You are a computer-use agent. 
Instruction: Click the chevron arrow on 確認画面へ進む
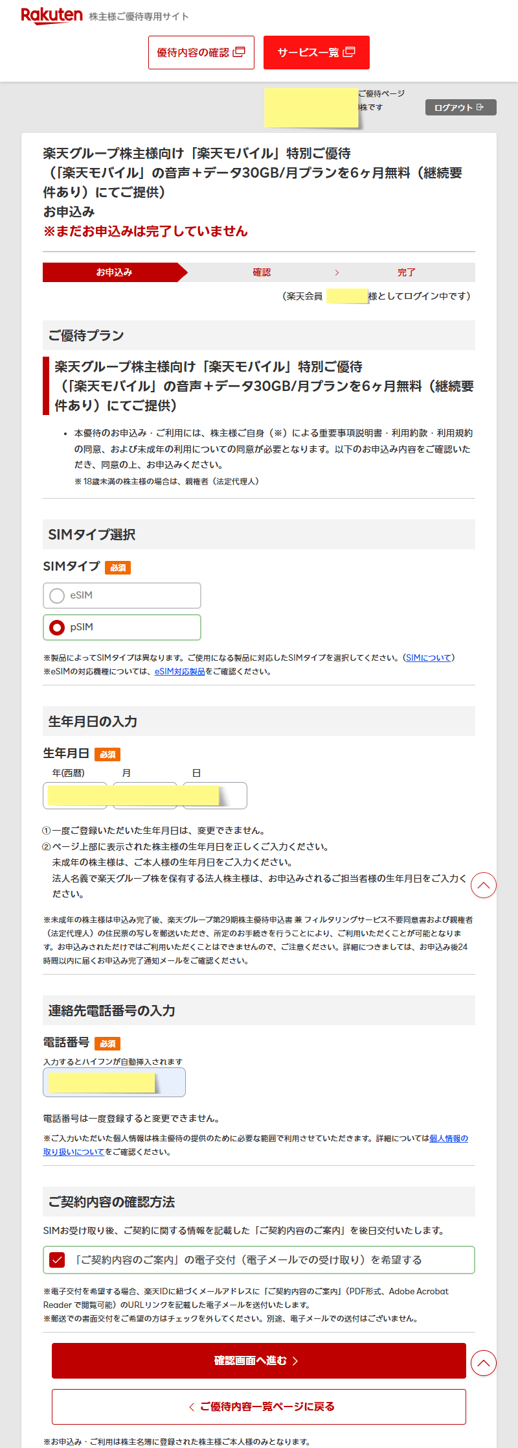tap(295, 1360)
